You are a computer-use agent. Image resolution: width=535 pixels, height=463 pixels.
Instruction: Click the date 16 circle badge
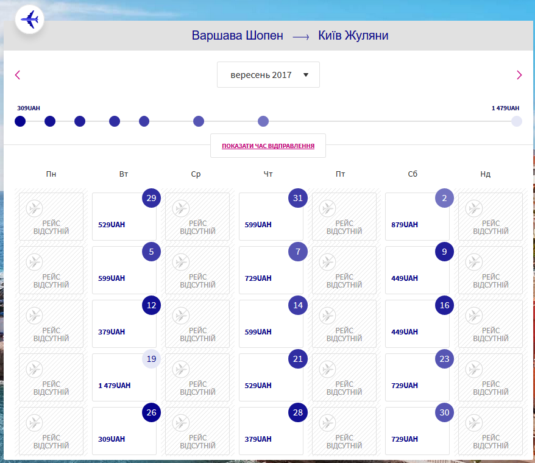click(x=444, y=305)
